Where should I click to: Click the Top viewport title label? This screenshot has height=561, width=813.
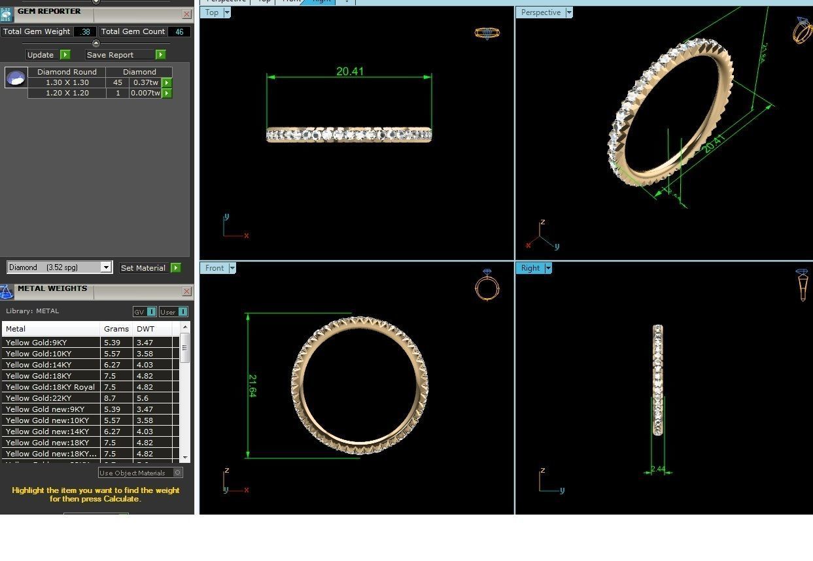(212, 12)
